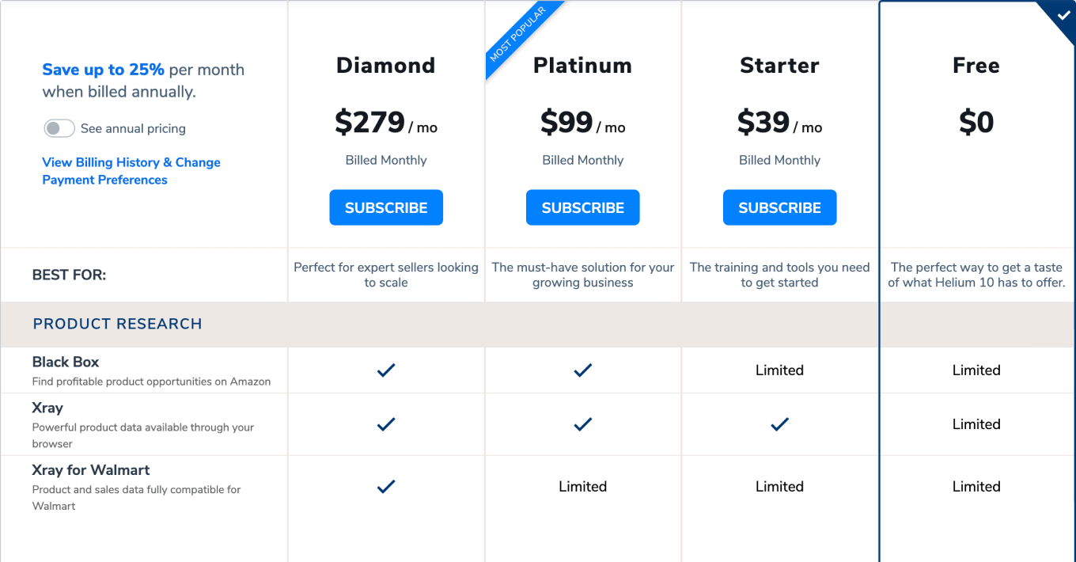The height and width of the screenshot is (562, 1076).
Task: Click Platinum's Black Box checkmark
Action: tap(583, 370)
